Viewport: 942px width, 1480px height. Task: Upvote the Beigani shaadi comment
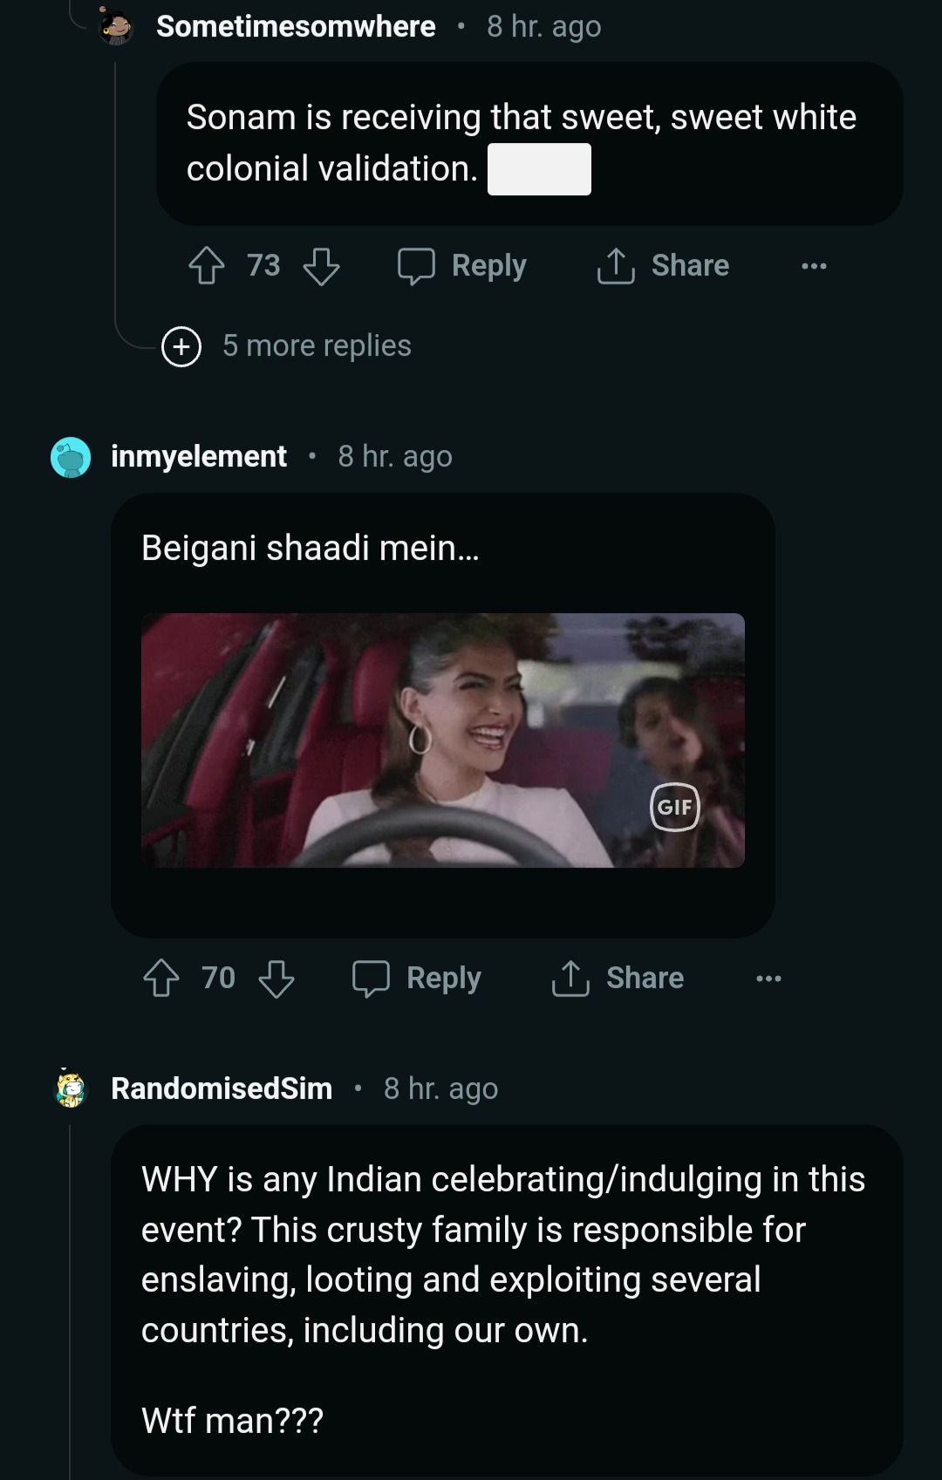click(161, 978)
